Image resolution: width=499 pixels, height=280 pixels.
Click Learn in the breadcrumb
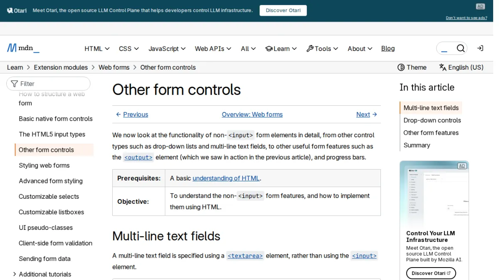[x=15, y=67]
